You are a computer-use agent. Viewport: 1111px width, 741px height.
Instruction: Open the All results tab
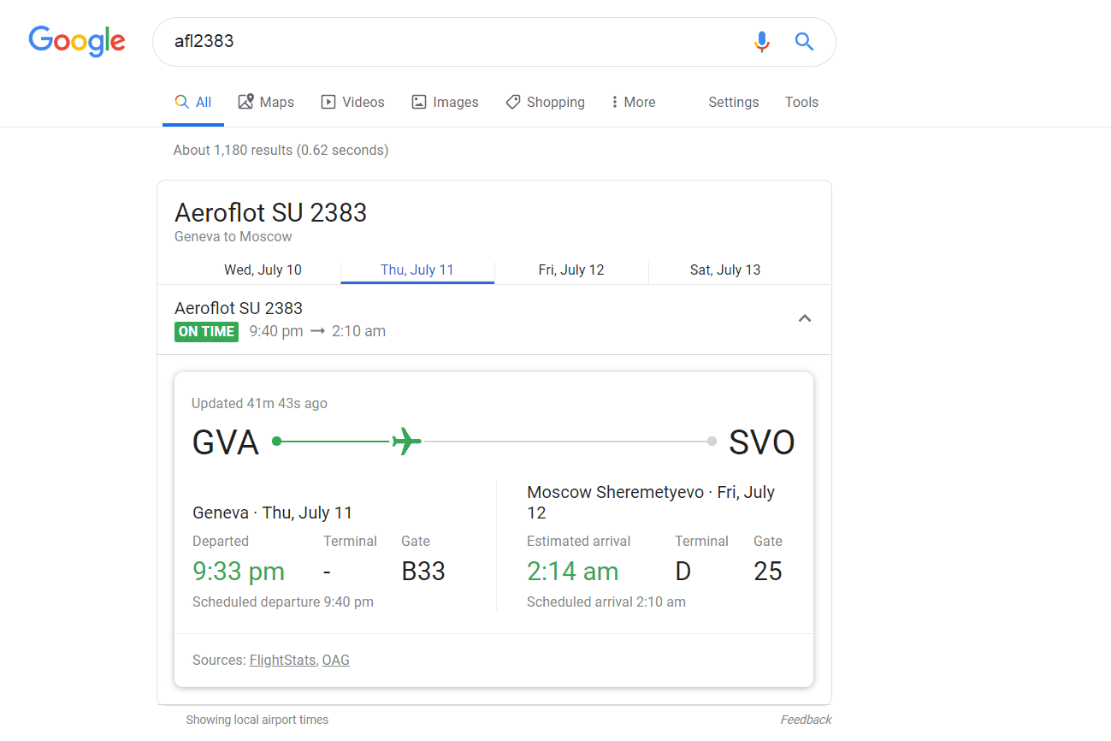pyautogui.click(x=193, y=102)
